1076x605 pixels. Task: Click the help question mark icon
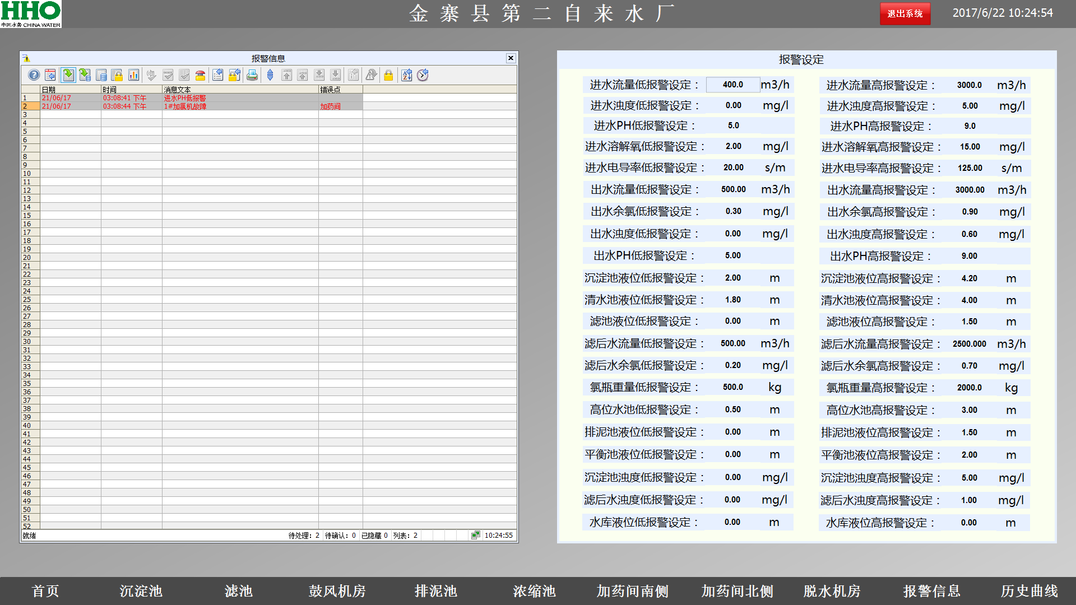tap(34, 75)
